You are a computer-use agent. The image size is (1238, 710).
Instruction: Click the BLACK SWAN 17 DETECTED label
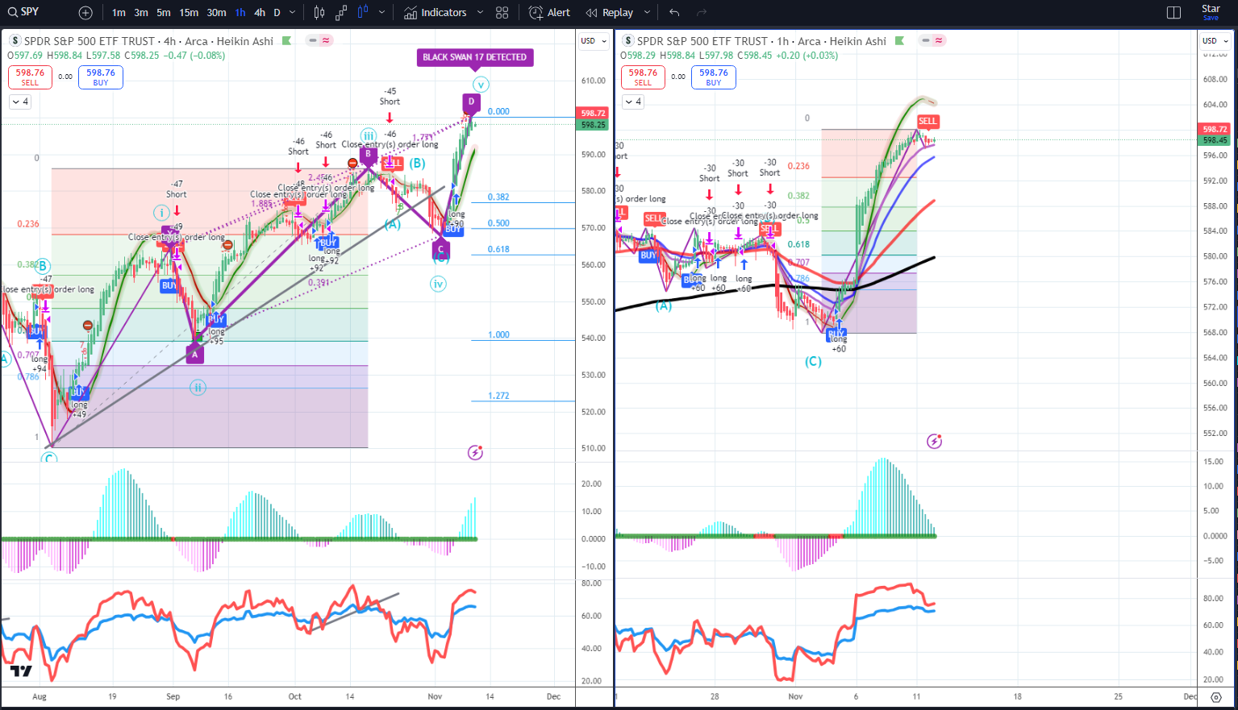(475, 57)
